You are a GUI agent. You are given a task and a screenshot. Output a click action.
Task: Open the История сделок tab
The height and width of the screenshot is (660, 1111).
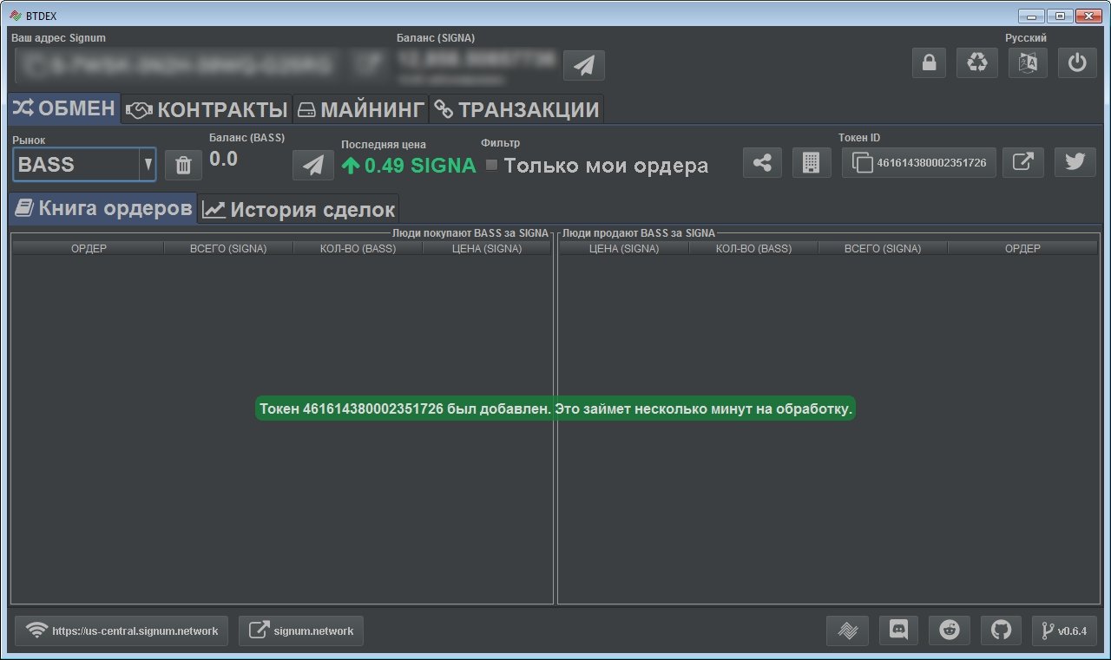299,209
